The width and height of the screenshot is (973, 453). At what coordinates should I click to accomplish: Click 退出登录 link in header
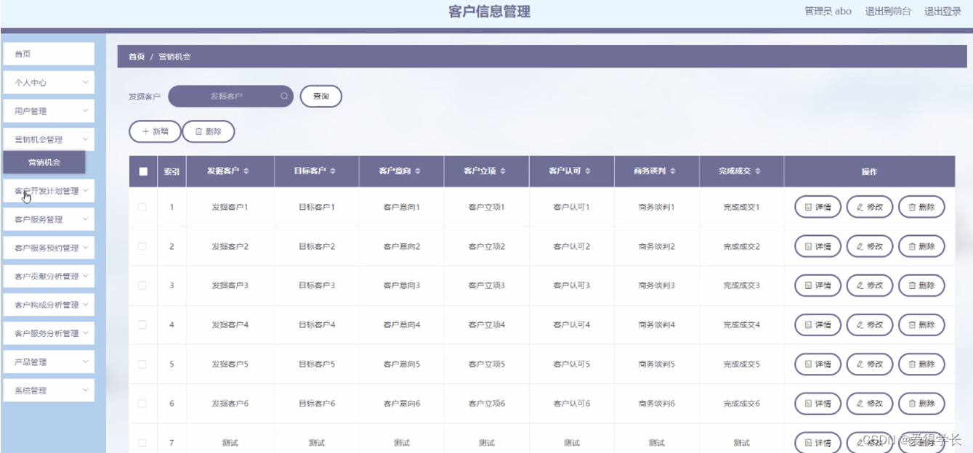[942, 11]
